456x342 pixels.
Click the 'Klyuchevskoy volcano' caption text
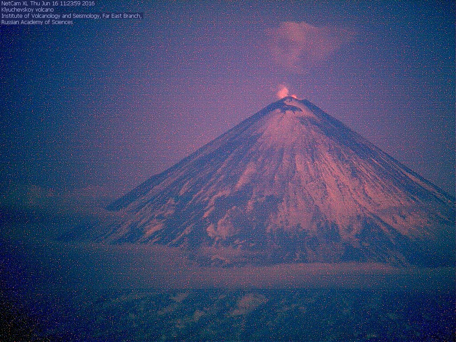27,10
